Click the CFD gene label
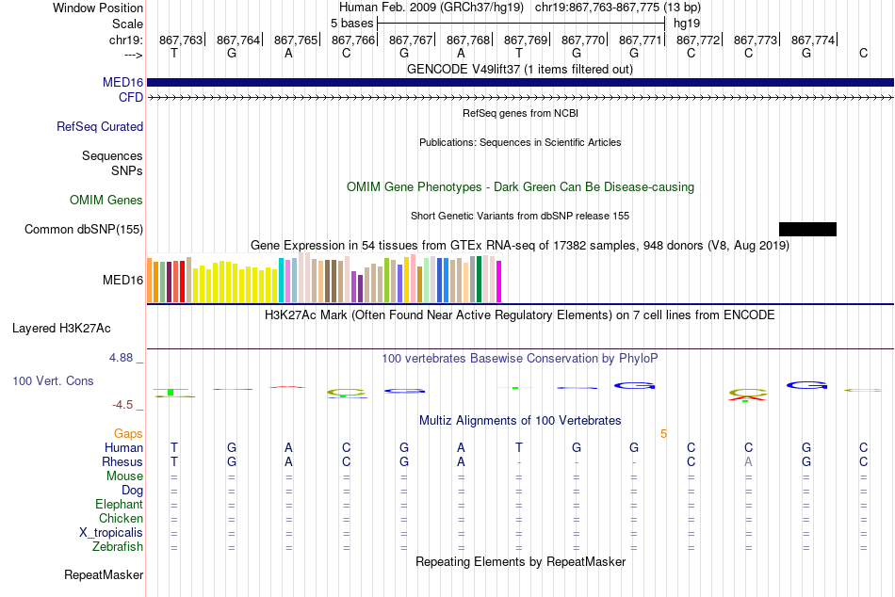Screen dimensions: 895x597 tap(131, 98)
